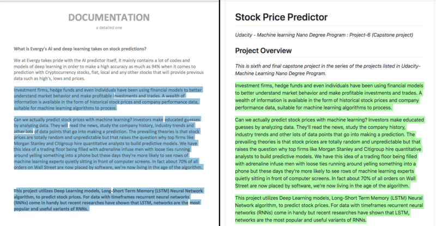
Task: Click the Evergy's AI question heading
Action: coord(80,49)
